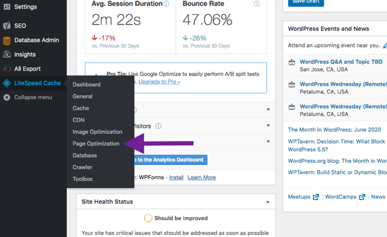Open WPTavern Build Static or Dynamic link
387x237 pixels.
coord(337,172)
